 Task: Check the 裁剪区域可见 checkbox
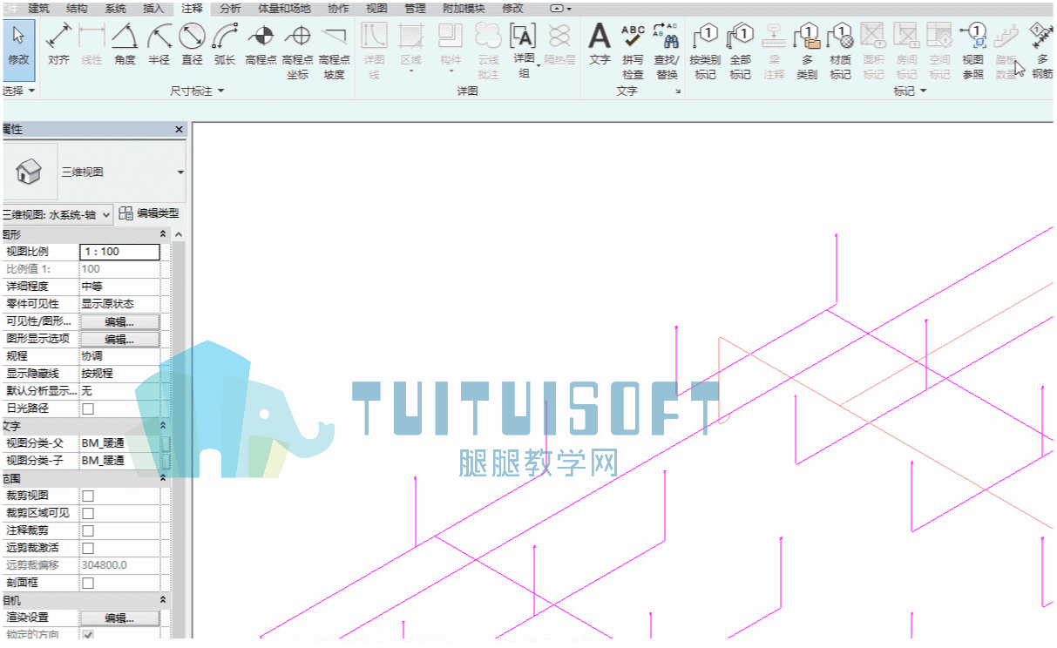tap(87, 513)
